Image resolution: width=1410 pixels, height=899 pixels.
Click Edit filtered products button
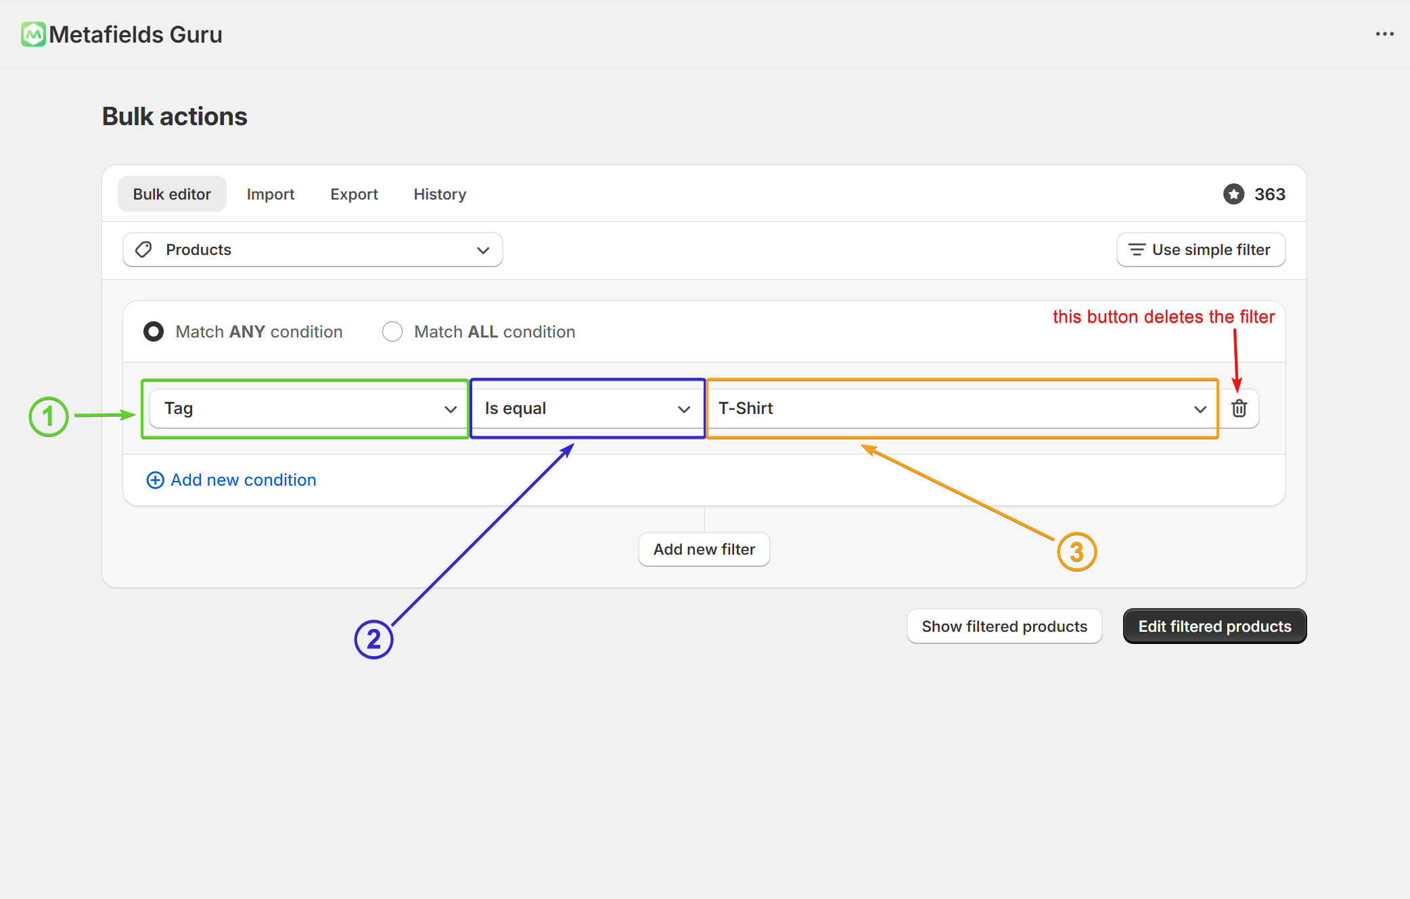pyautogui.click(x=1214, y=626)
